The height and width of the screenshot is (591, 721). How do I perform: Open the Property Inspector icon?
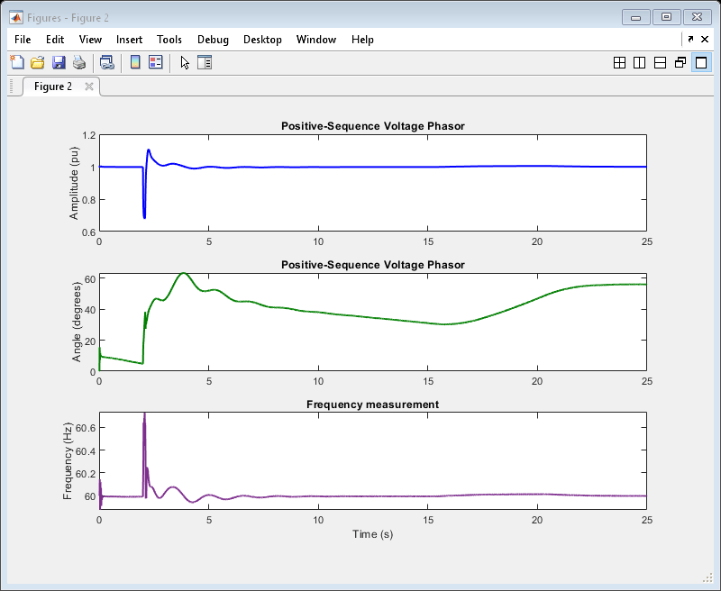pos(205,62)
